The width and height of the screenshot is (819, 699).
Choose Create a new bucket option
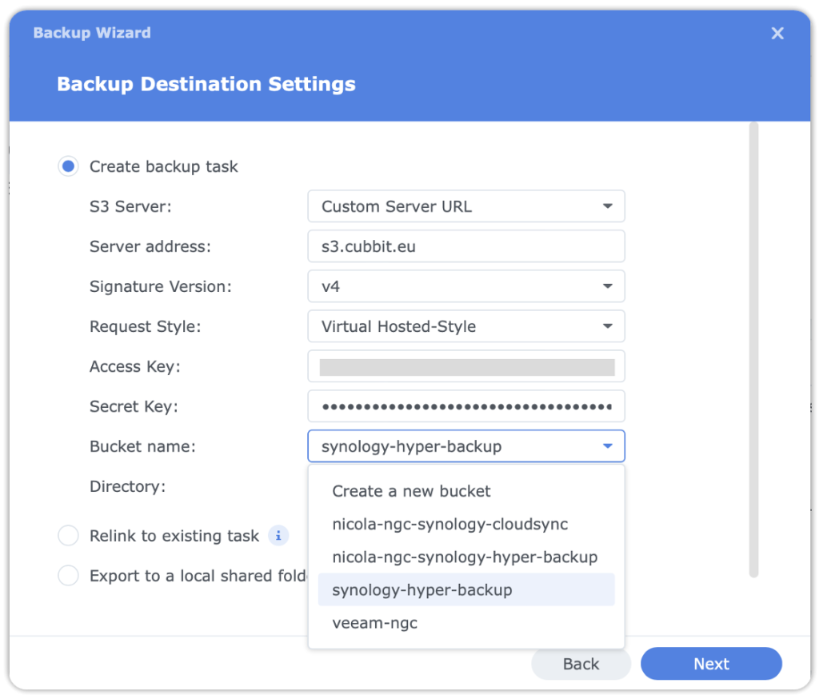411,491
